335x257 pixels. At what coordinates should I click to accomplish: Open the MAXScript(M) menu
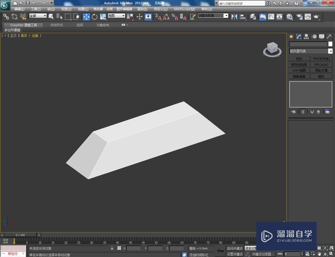(184, 9)
